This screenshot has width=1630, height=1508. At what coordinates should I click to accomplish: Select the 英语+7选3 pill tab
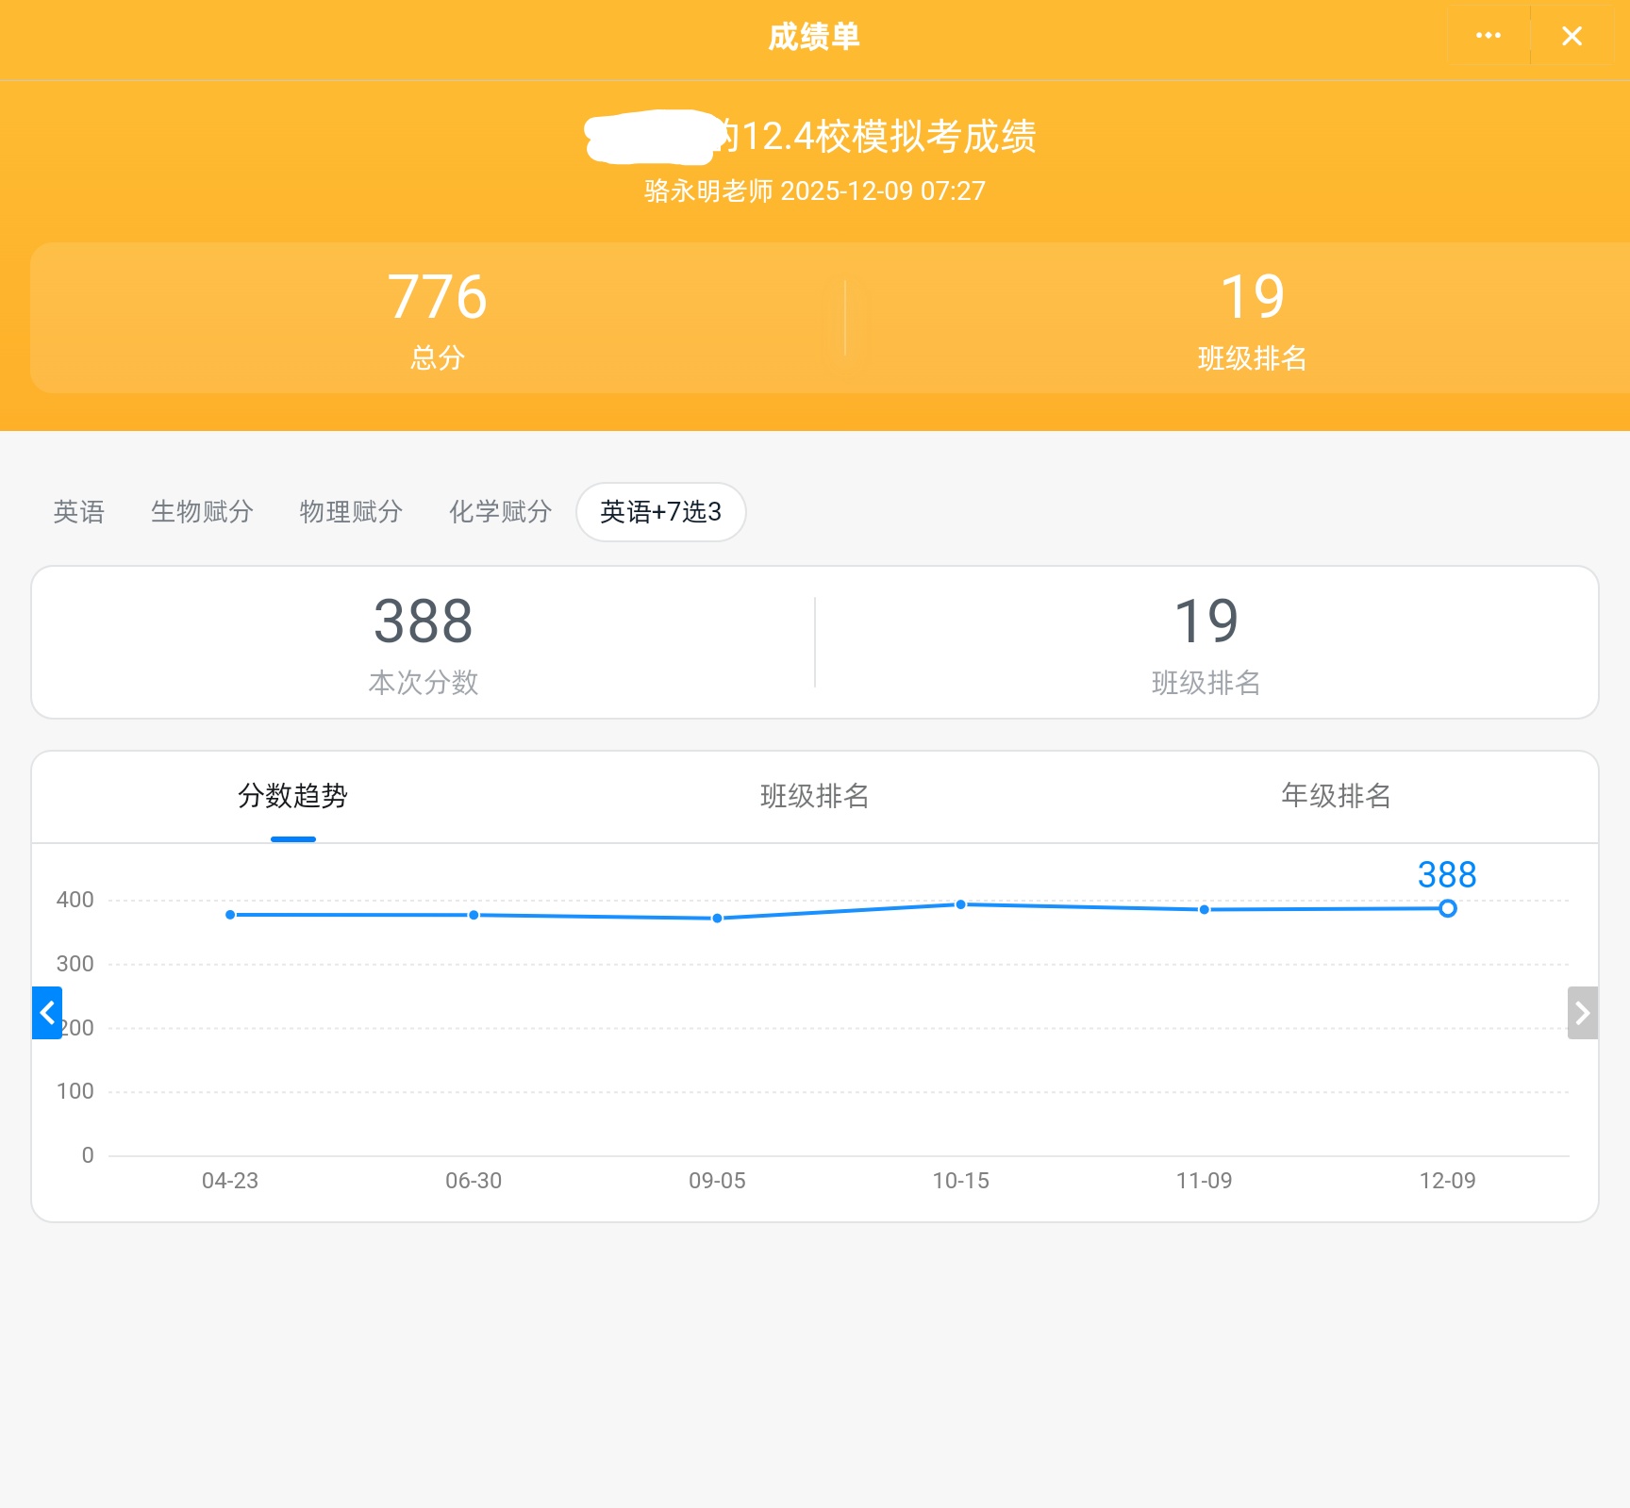tap(660, 512)
